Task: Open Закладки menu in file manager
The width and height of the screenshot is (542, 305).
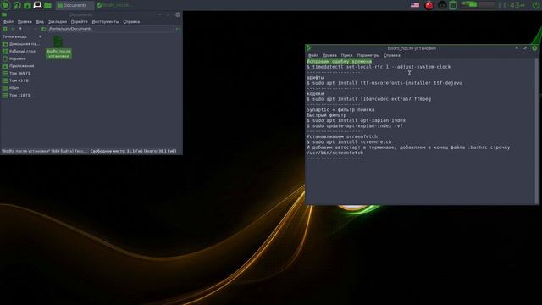Action: pyautogui.click(x=57, y=21)
